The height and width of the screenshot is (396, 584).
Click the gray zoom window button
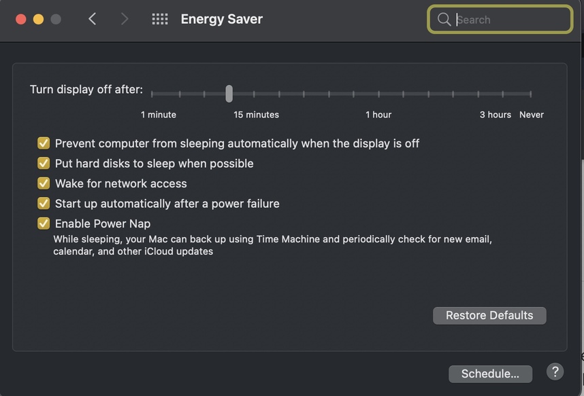click(56, 19)
